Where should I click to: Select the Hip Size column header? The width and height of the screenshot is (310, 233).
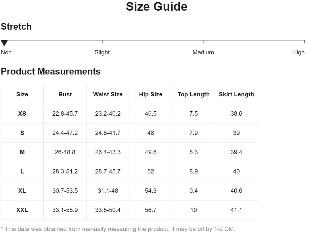(151, 94)
